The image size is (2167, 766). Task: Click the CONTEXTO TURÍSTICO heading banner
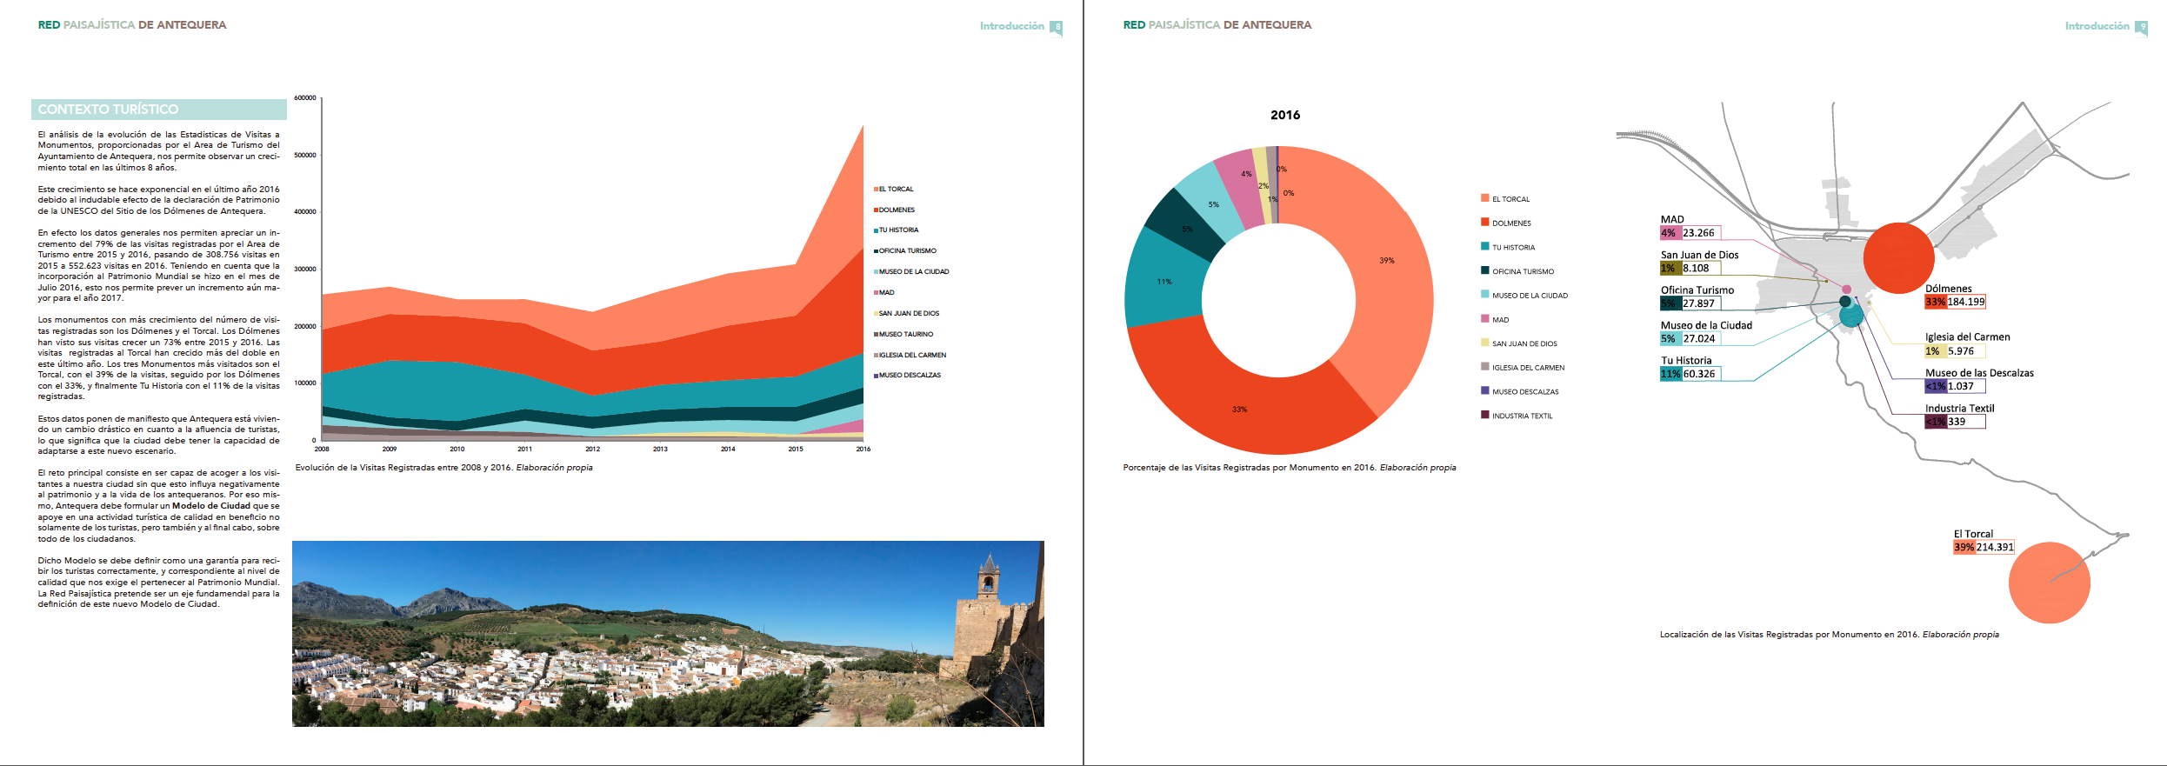click(x=159, y=110)
